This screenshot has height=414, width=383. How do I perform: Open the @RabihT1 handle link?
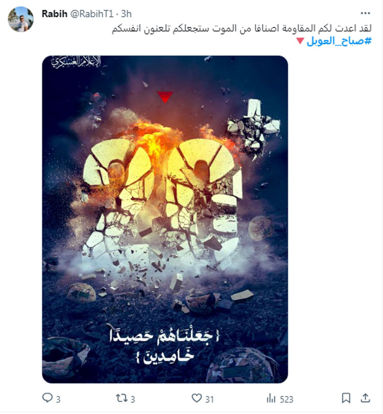click(x=92, y=14)
